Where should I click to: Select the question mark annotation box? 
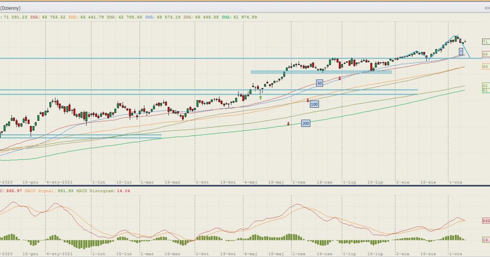(461, 51)
